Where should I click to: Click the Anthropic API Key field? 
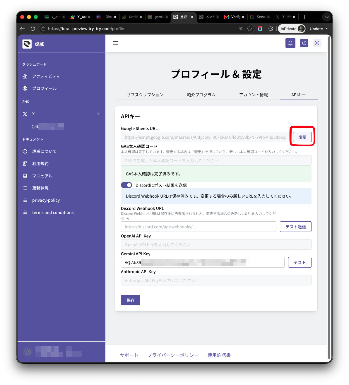[x=216, y=280]
